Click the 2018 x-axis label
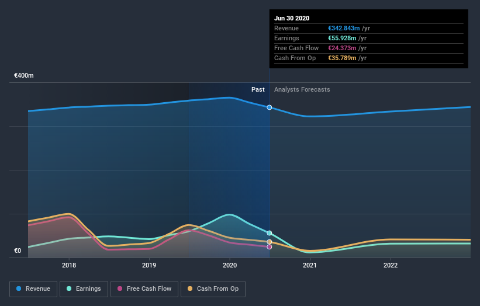480x306 pixels. tap(69, 265)
